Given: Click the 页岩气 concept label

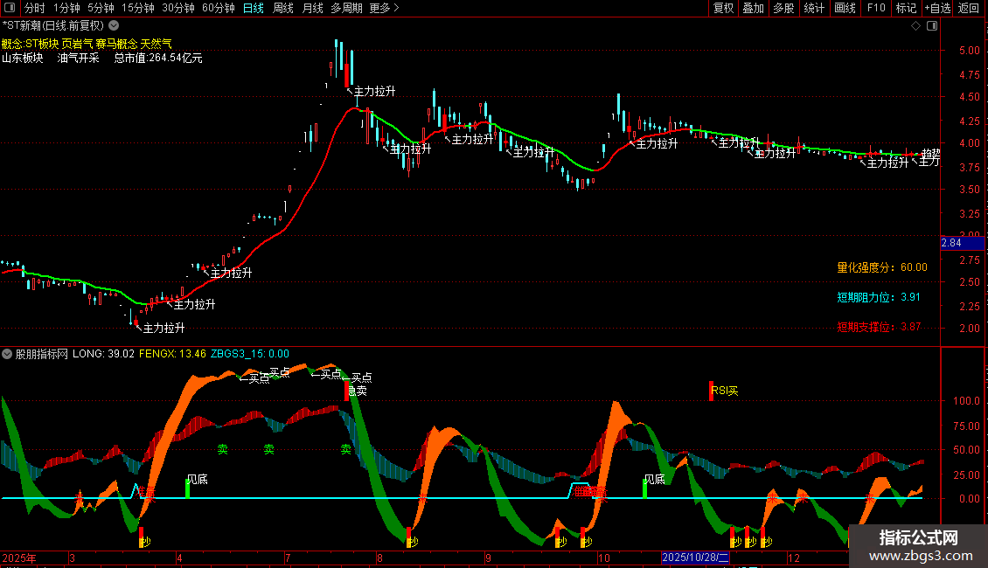Looking at the screenshot, I should pyautogui.click(x=77, y=44).
